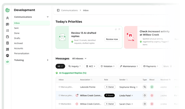This screenshot has width=185, height=109.
Task: Sort by Received column arrows
Action: click(x=170, y=80)
